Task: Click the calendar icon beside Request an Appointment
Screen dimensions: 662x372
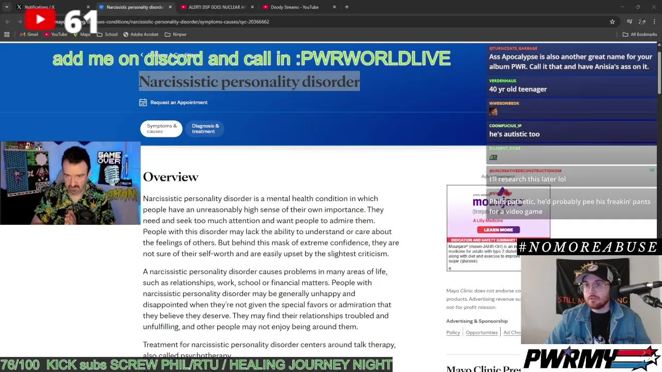Action: [143, 102]
